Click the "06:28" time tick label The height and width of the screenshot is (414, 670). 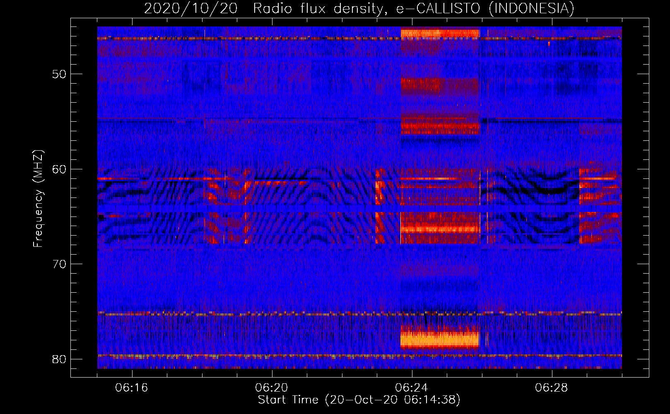click(552, 388)
